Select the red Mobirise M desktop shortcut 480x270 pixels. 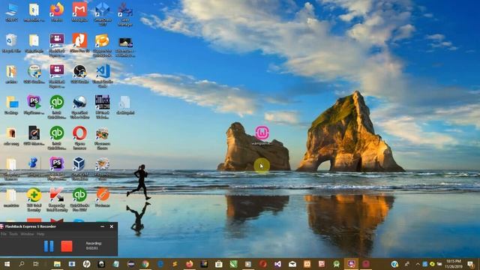(79, 12)
